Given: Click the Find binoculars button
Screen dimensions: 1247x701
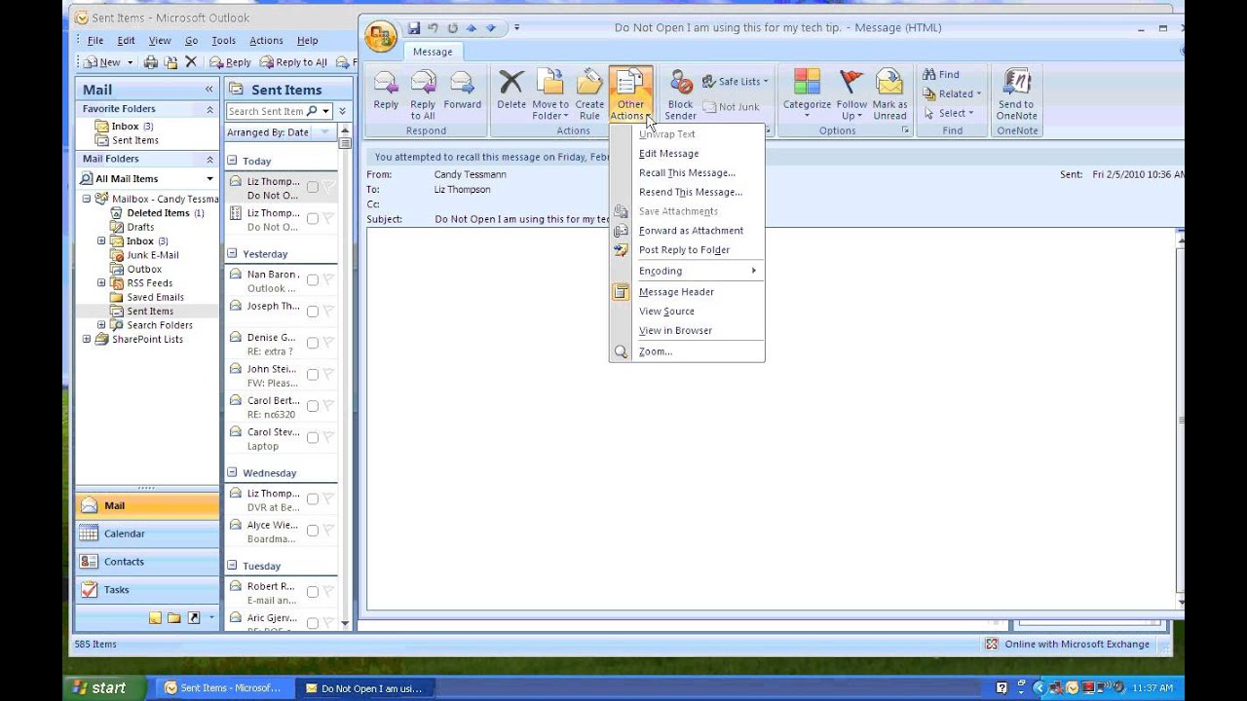Looking at the screenshot, I should pos(941,74).
